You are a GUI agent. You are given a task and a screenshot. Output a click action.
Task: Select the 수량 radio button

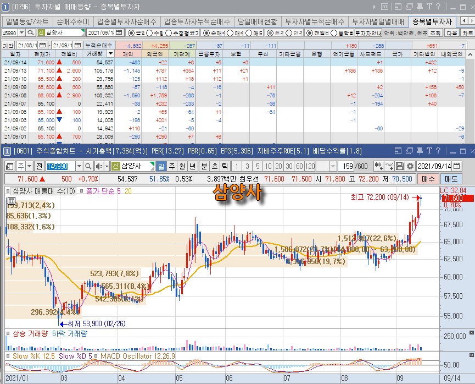tap(149, 33)
